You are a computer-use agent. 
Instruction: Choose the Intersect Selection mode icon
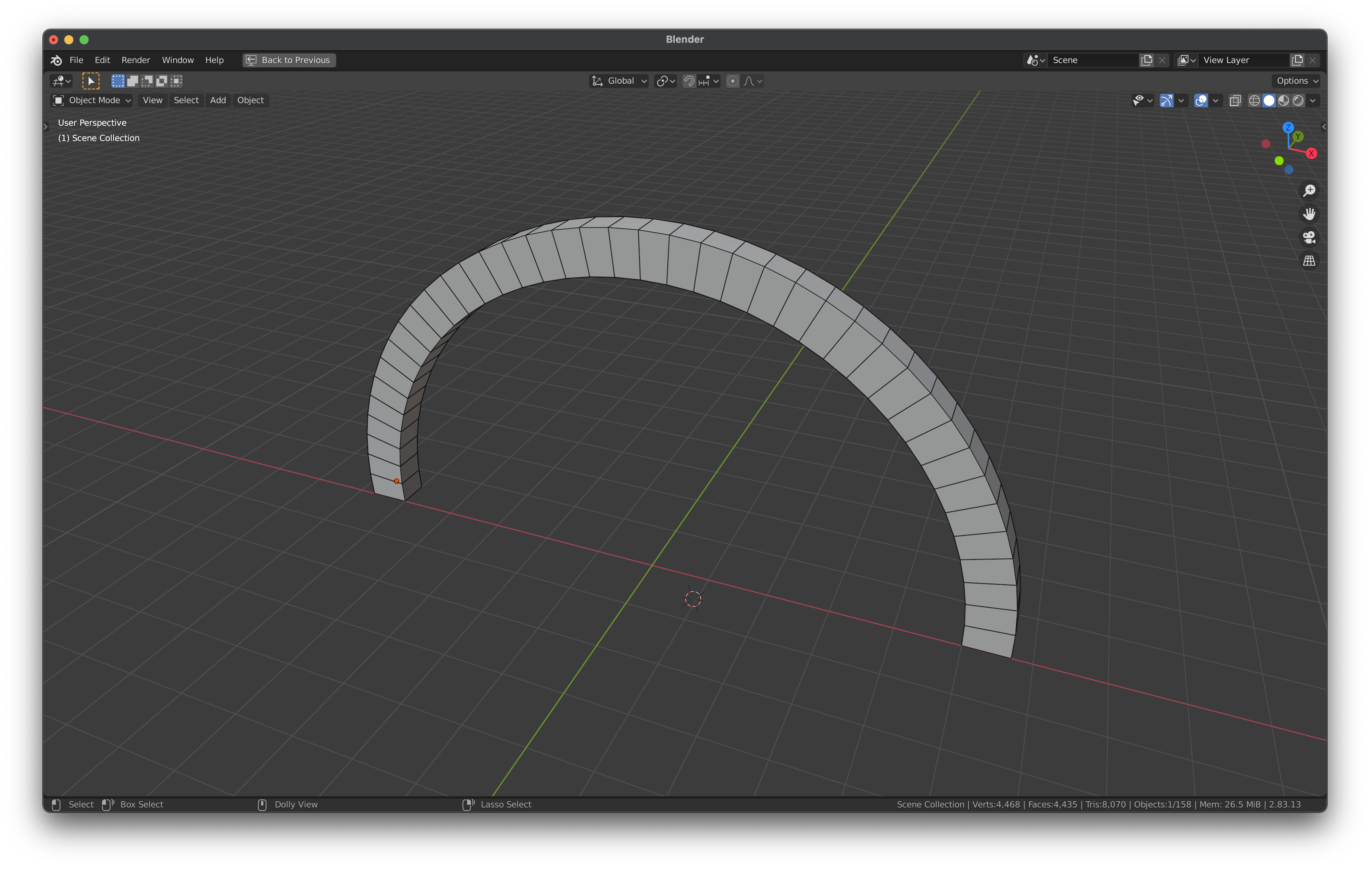pyautogui.click(x=177, y=81)
